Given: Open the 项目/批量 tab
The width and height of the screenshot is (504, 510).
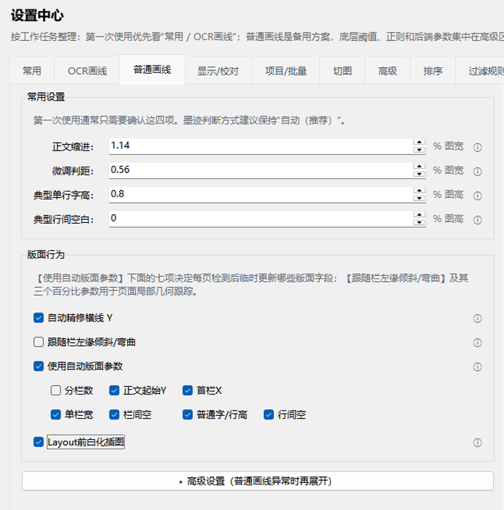Looking at the screenshot, I should coord(286,71).
